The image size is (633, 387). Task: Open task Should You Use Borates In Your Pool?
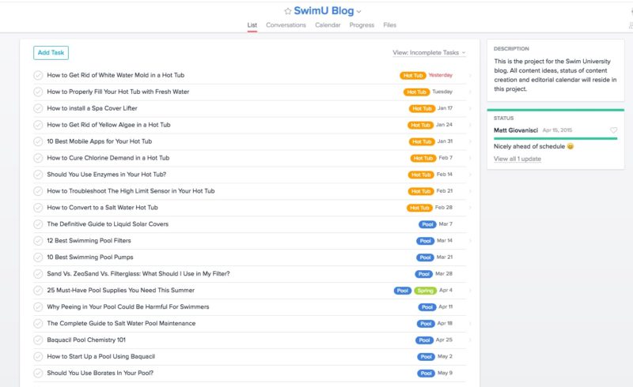[x=100, y=373]
